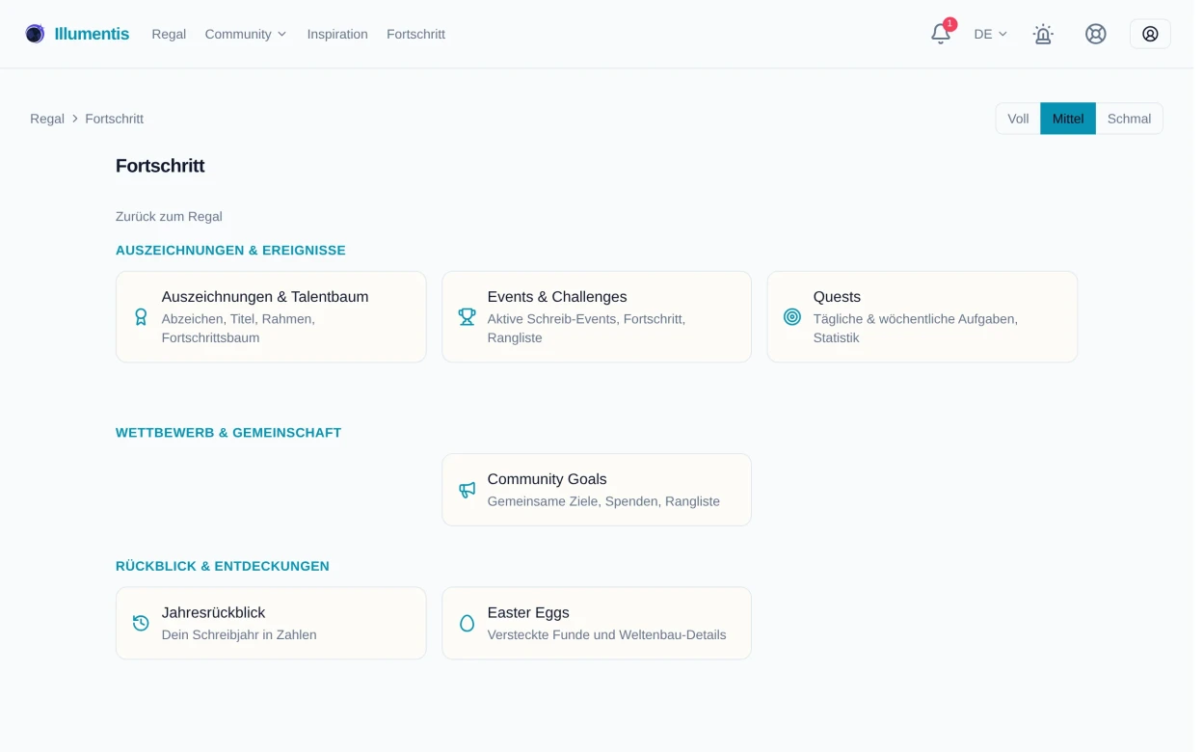
Task: Open the Jahresrückblick title
Action: 213,612
